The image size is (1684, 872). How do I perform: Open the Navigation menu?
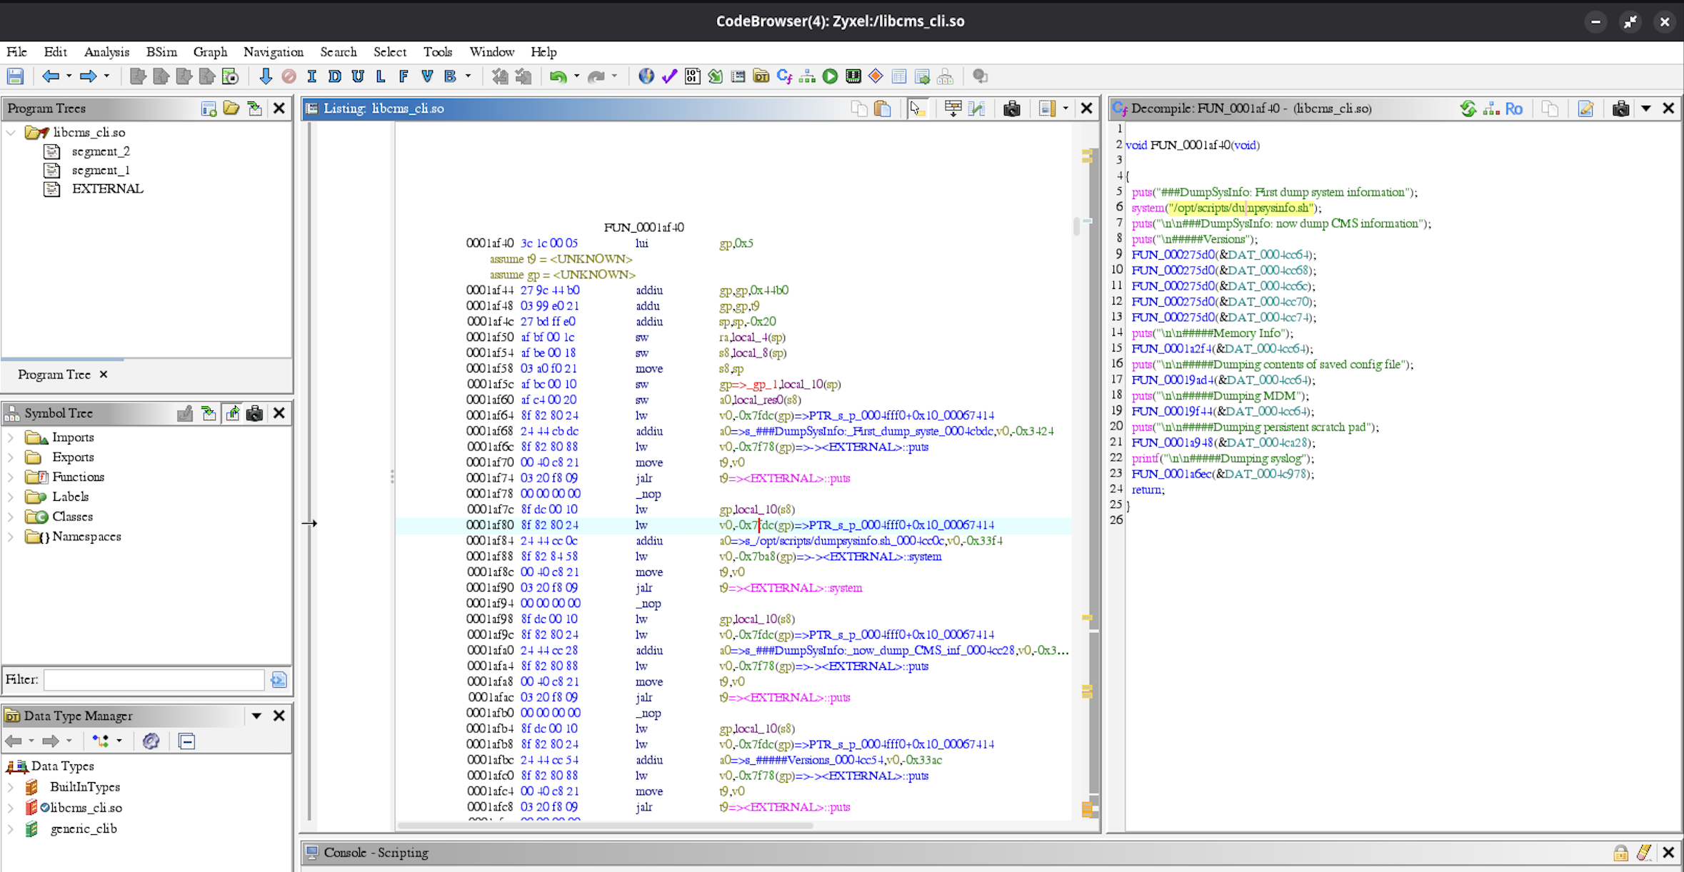(274, 52)
